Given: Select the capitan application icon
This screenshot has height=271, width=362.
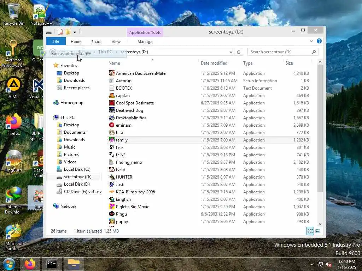Looking at the screenshot, I should (x=111, y=95).
